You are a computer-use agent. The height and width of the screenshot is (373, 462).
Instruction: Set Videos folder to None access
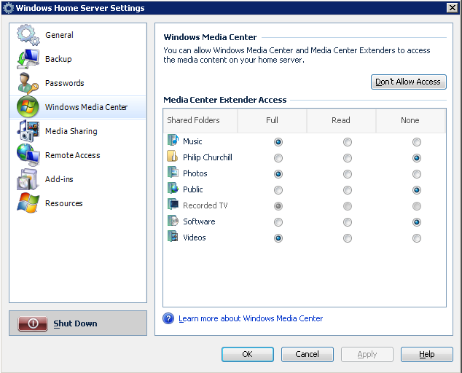[x=417, y=238]
